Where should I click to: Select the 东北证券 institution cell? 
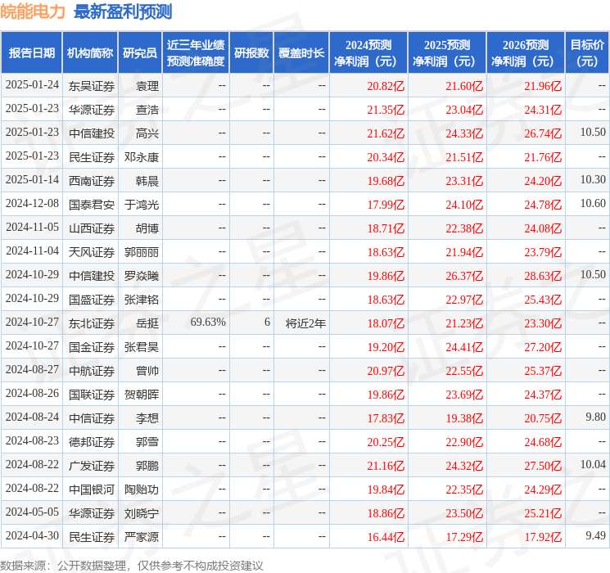[92, 323]
